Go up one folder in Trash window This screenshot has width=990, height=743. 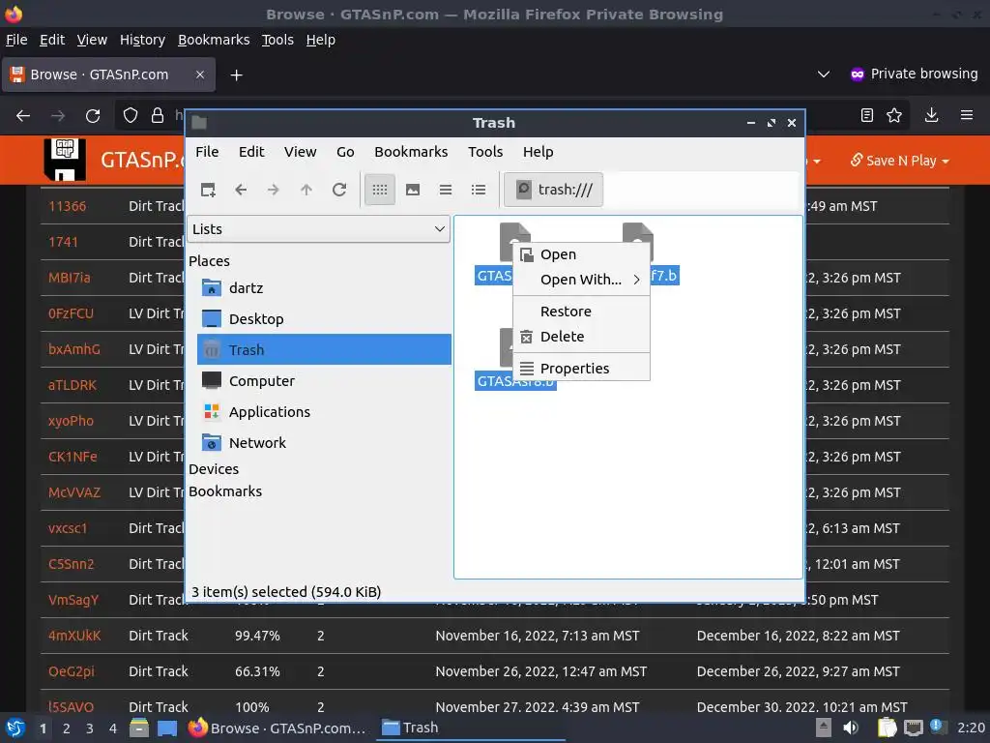(306, 190)
